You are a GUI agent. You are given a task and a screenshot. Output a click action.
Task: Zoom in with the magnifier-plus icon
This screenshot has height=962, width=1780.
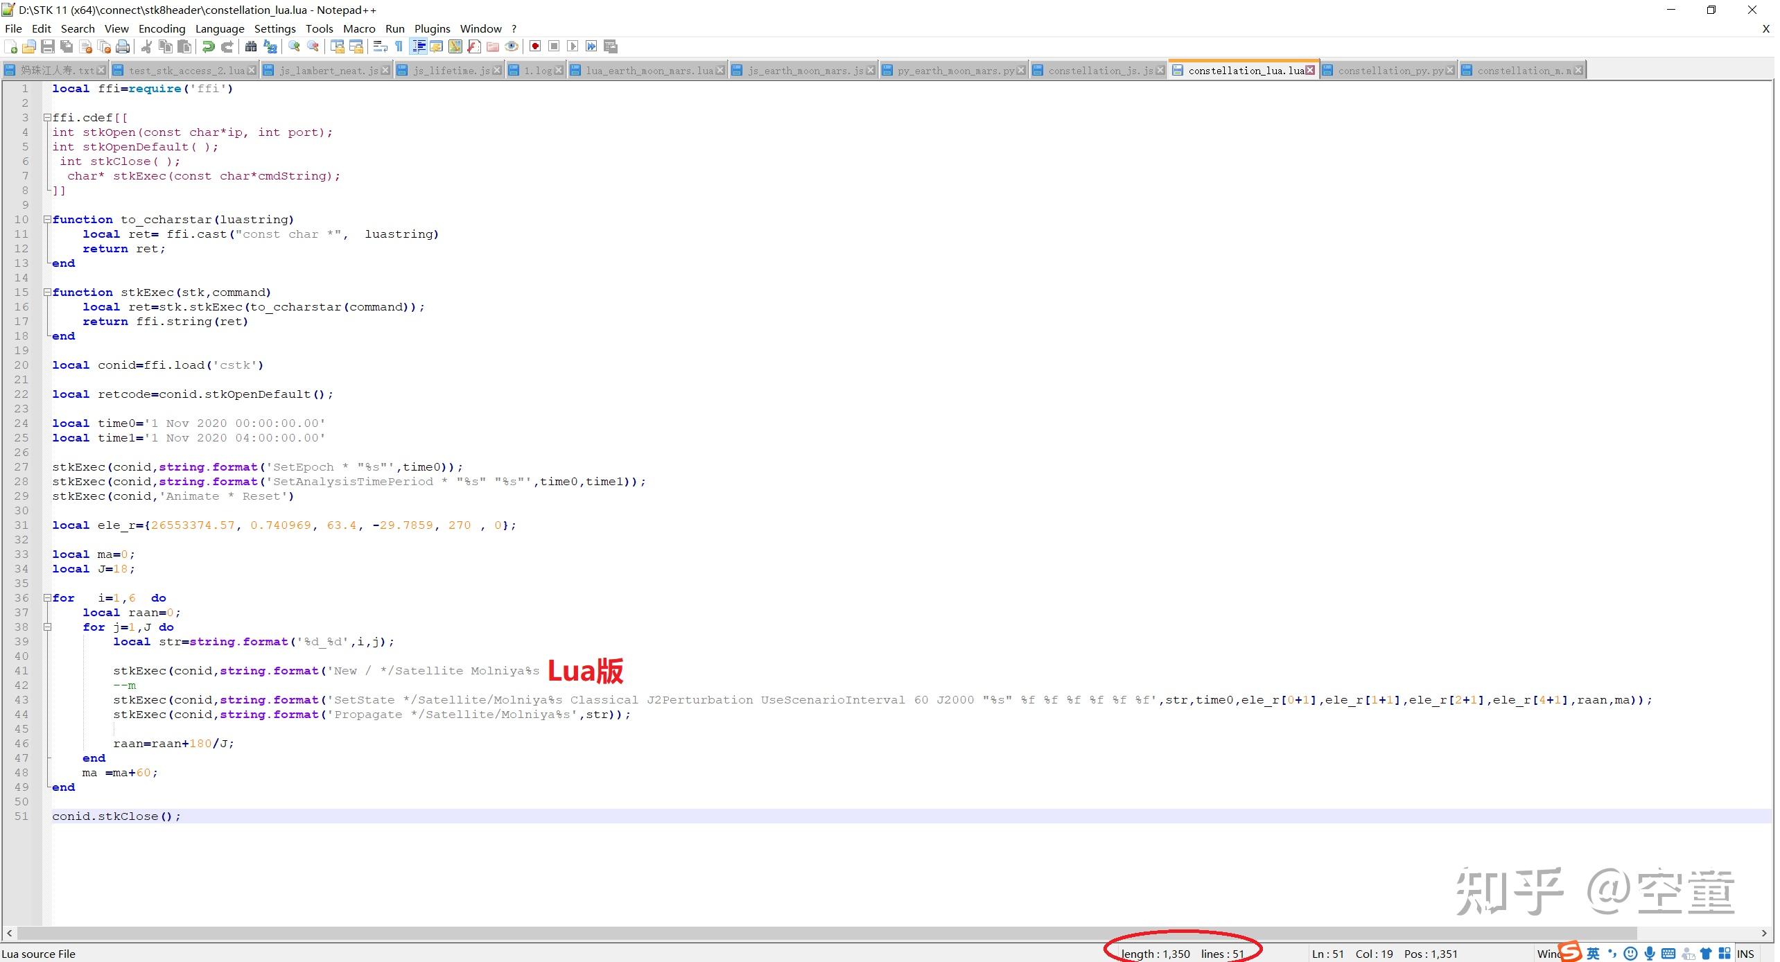pos(295,46)
